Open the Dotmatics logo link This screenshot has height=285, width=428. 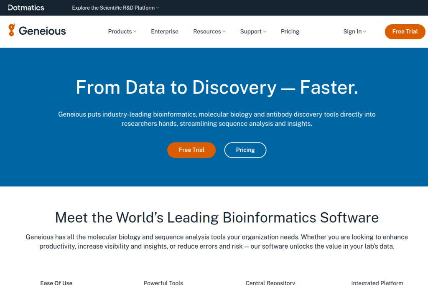pos(26,8)
